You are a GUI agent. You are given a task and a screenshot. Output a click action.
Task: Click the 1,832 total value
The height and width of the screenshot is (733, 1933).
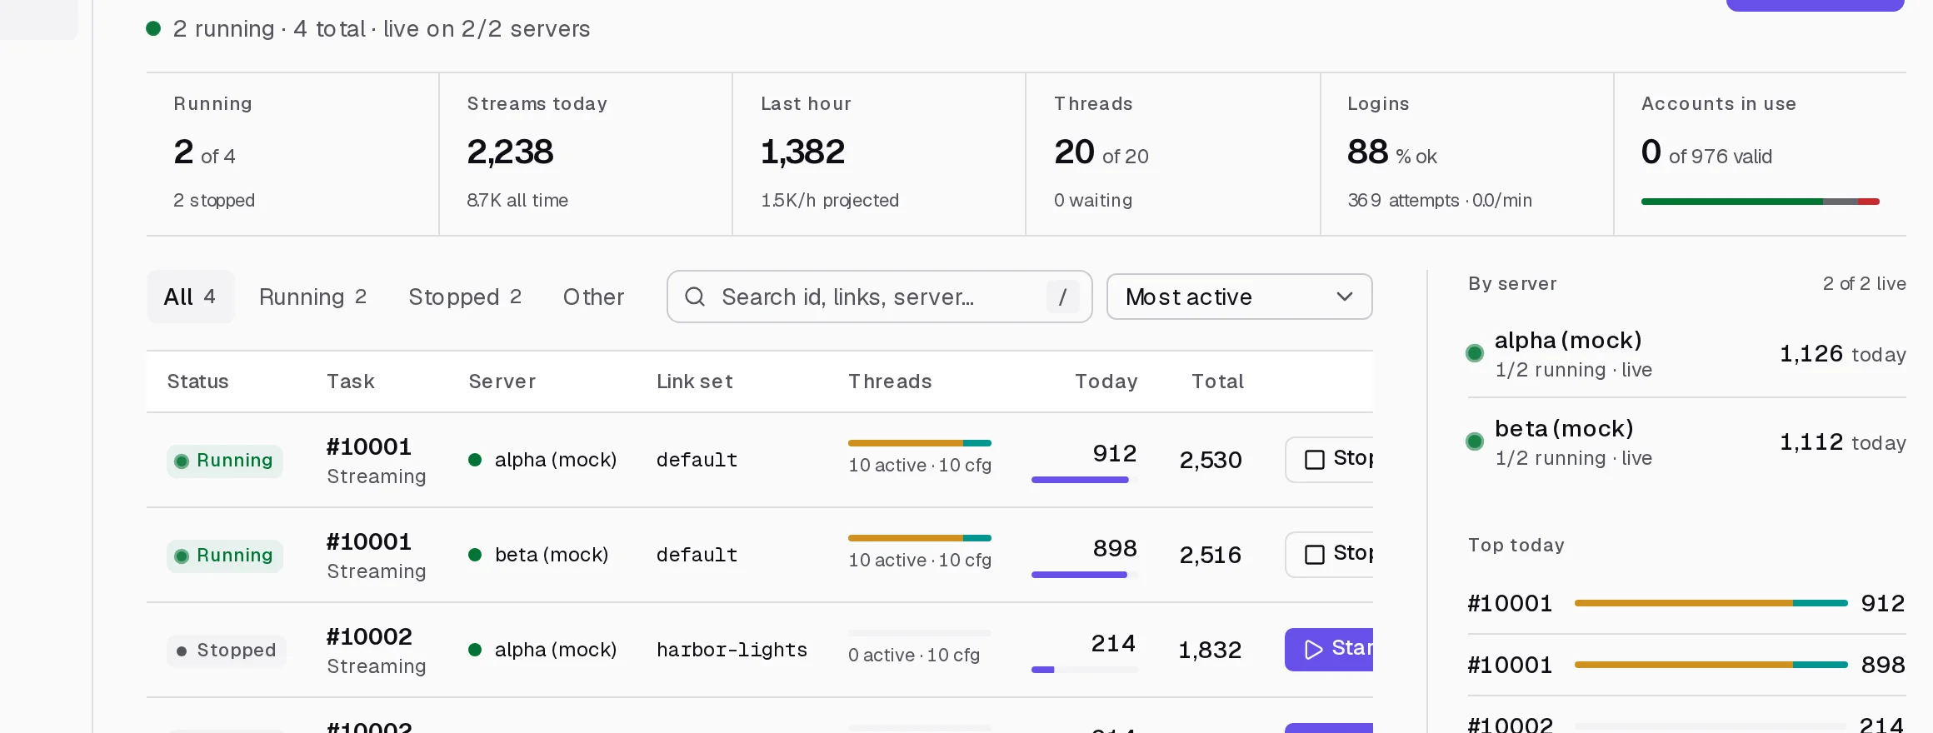pyautogui.click(x=1210, y=650)
